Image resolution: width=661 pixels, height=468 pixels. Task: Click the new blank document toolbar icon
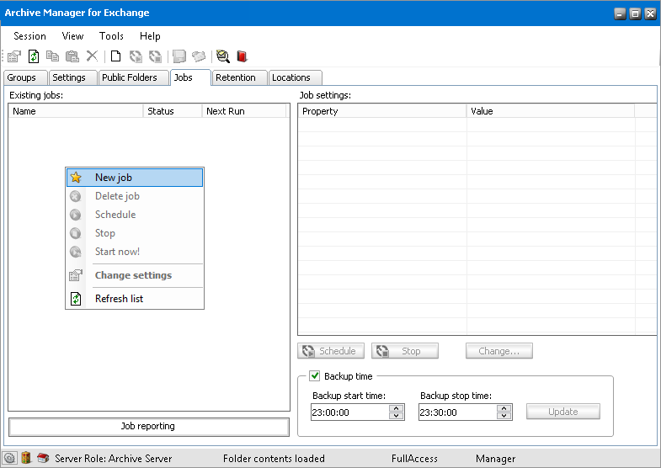115,56
